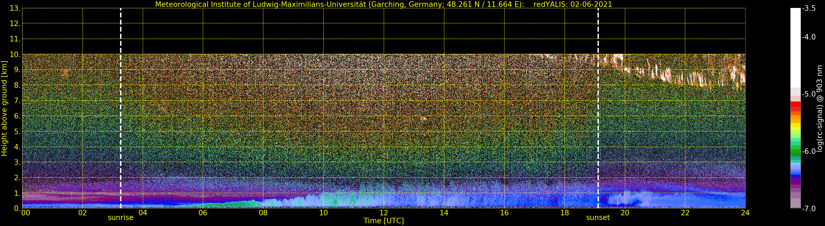
Task: Click the "-7.0" colorbar tick value
Action: coord(809,209)
